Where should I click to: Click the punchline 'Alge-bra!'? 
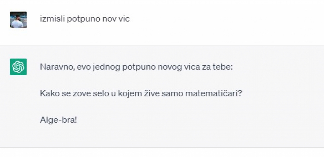(58, 120)
